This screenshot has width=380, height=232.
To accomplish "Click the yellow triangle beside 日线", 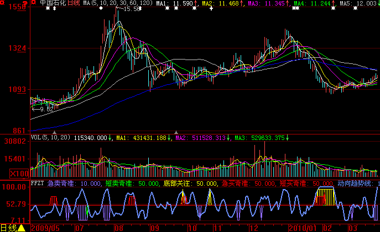I will point(22,228).
